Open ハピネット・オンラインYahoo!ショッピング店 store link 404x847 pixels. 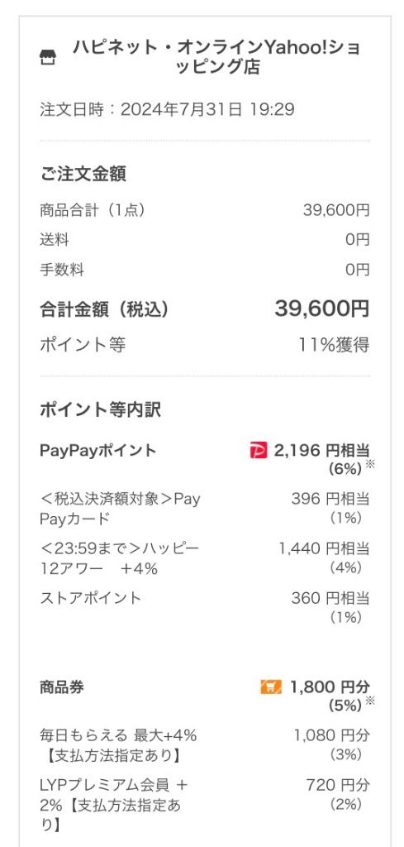click(x=216, y=57)
